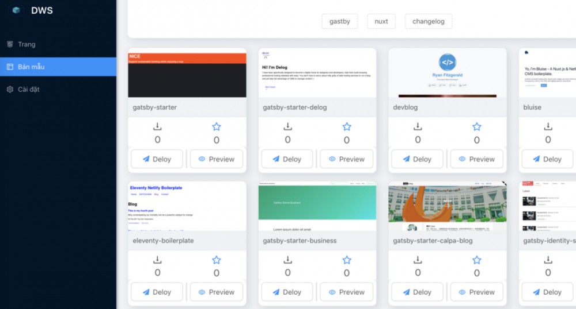Click the download icon on the bluise card

tap(548, 126)
